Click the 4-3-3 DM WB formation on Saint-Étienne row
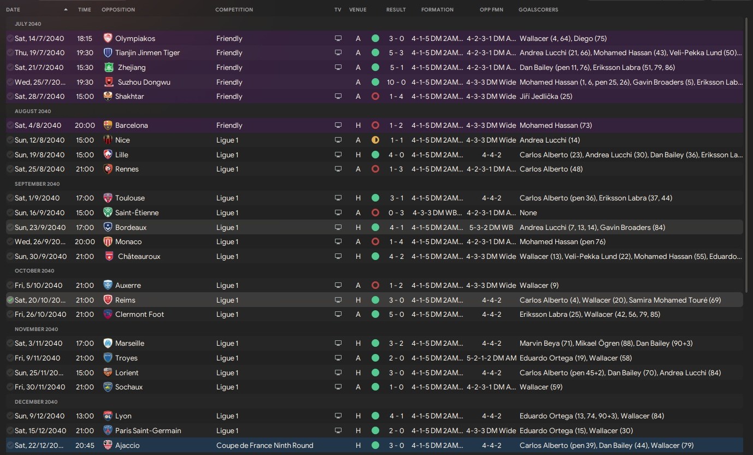 tap(437, 212)
